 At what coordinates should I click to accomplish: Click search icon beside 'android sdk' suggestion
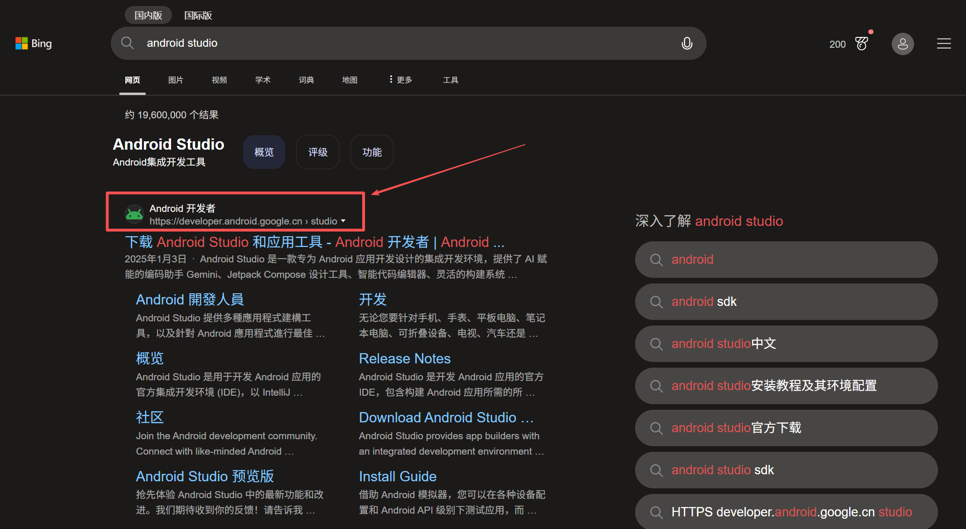coord(656,302)
